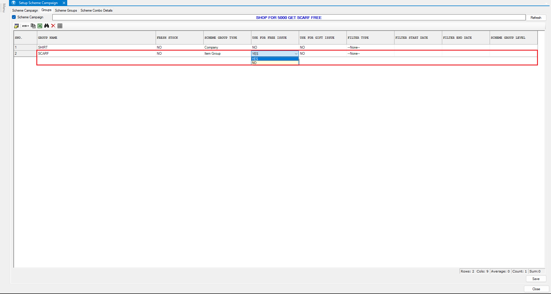Go to the Scheme Campaign tab
The height and width of the screenshot is (294, 551).
click(x=25, y=10)
